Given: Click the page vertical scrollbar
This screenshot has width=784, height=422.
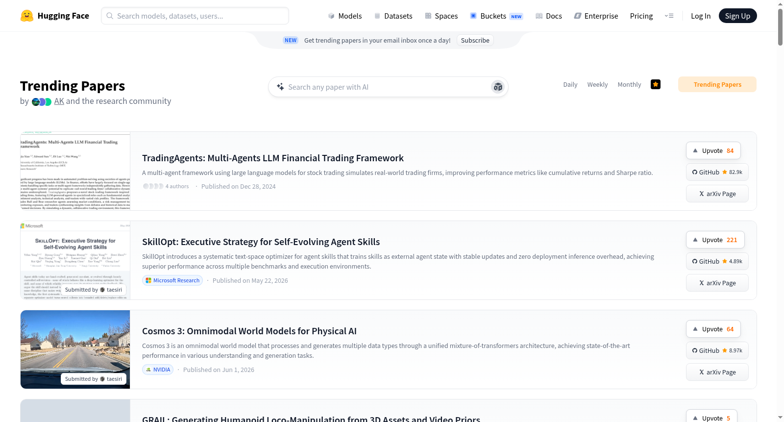Looking at the screenshot, I should [x=780, y=27].
